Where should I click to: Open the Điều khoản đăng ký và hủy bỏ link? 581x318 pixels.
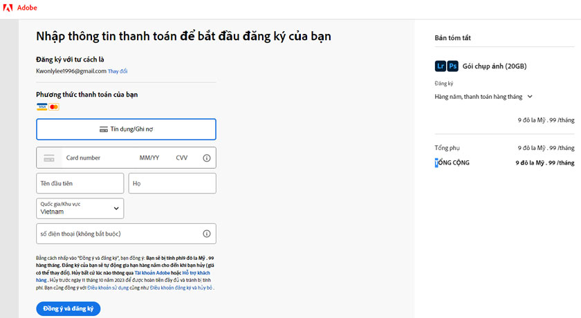pyautogui.click(x=181, y=288)
